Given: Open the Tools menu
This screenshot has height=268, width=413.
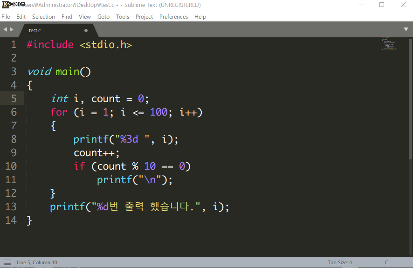Looking at the screenshot, I should tap(123, 17).
